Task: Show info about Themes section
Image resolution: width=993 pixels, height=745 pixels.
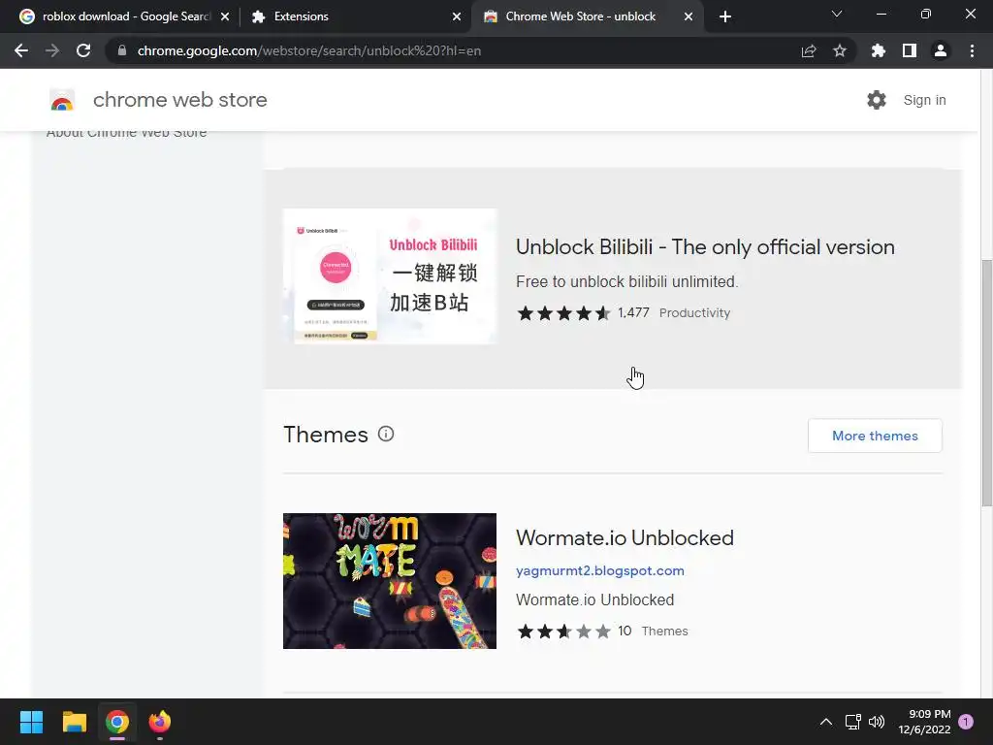Action: pyautogui.click(x=386, y=434)
